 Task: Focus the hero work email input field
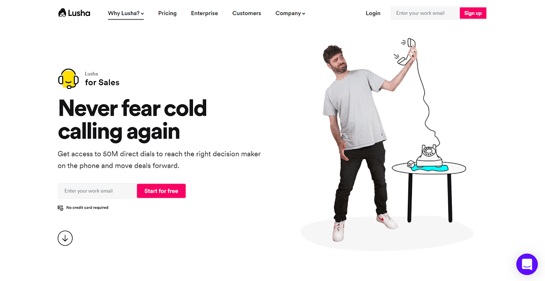tap(97, 191)
